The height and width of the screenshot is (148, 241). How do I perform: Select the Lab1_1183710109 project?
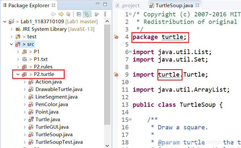tap(53, 22)
